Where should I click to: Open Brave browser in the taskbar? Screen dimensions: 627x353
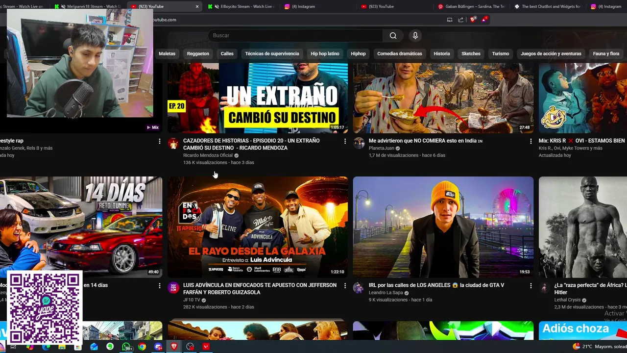click(x=174, y=347)
